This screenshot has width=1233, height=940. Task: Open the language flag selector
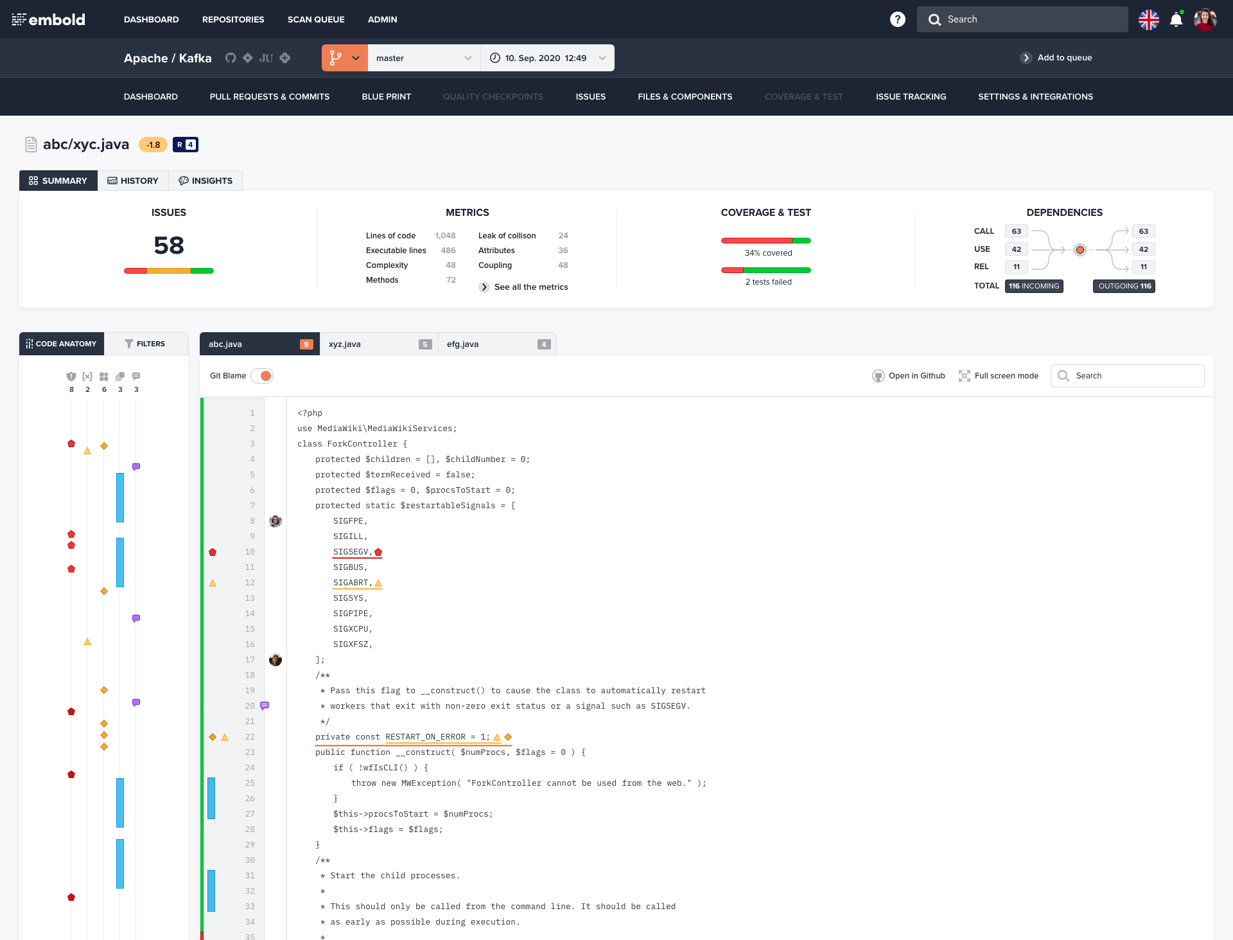click(1149, 19)
